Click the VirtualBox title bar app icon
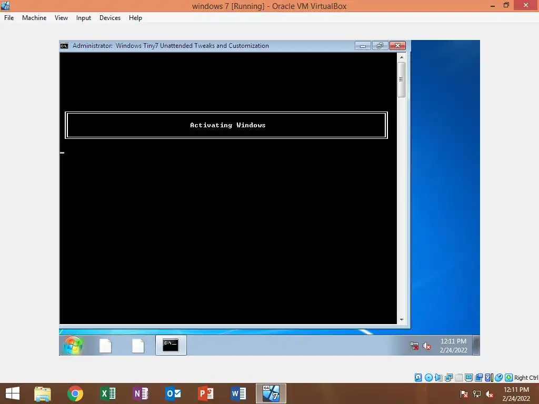Image resolution: width=539 pixels, height=404 pixels. tap(5, 5)
